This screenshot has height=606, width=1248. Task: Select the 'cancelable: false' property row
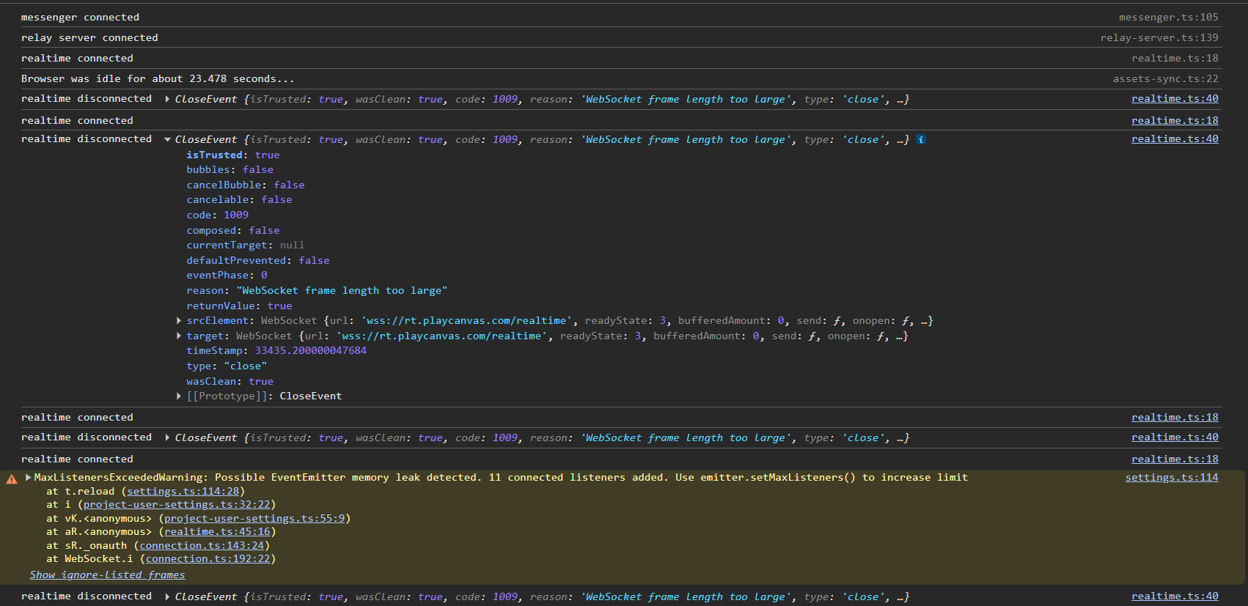coord(239,199)
